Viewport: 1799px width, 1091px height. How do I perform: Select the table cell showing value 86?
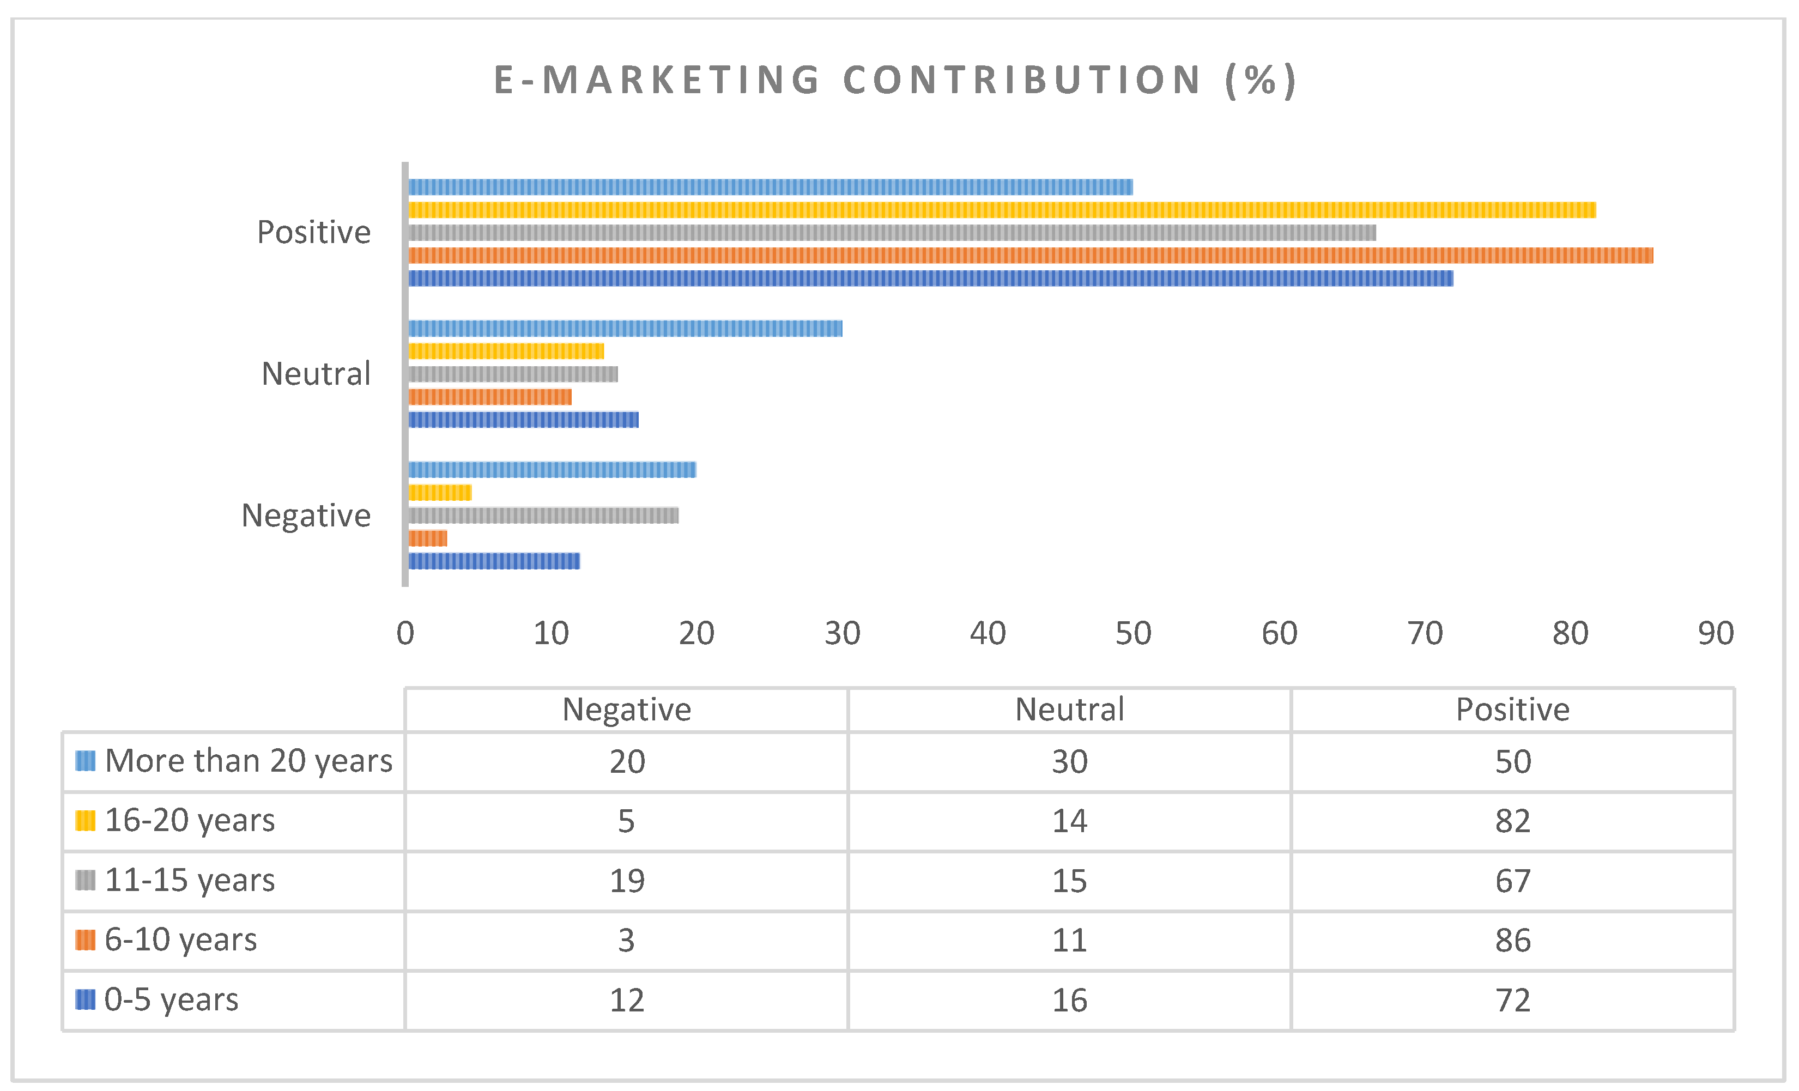coord(1512,941)
